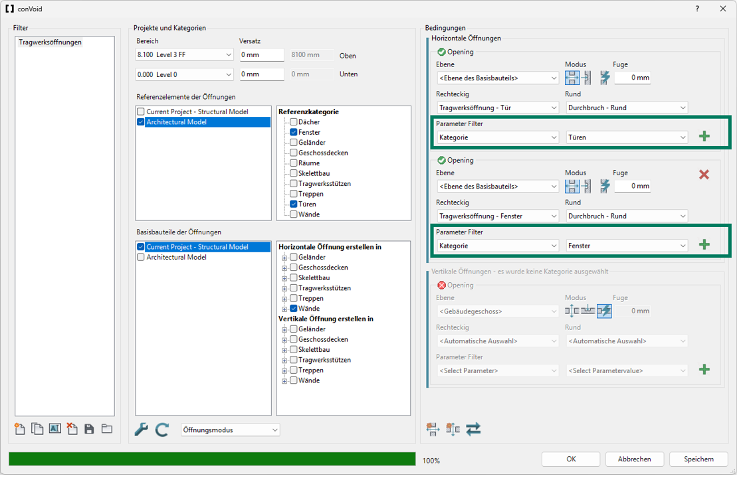The height and width of the screenshot is (478, 751).
Task: Click the Oben Versatz 0 mm field
Action: (x=262, y=55)
